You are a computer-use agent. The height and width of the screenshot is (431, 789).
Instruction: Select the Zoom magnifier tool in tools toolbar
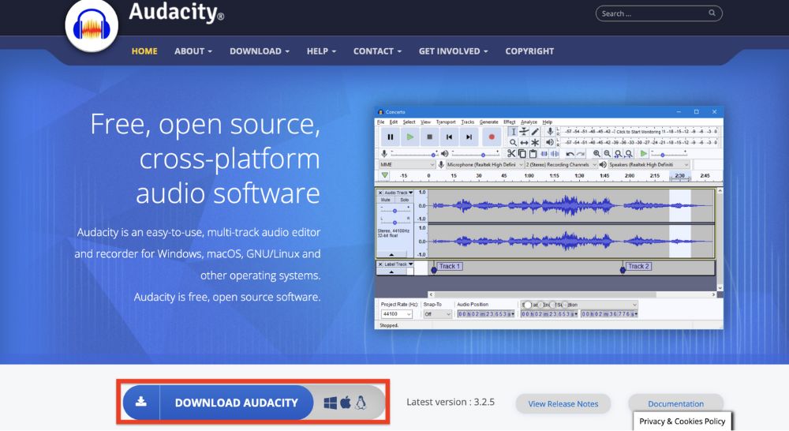pos(514,143)
